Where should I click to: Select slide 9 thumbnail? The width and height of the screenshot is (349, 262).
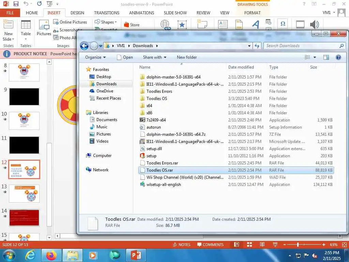24,97
